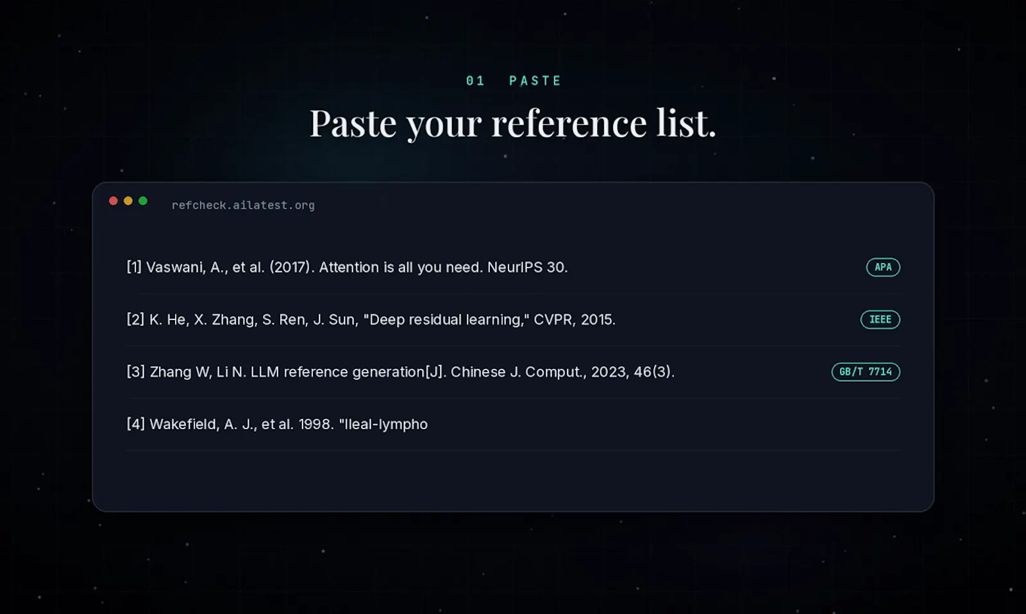Click the red close dot
This screenshot has height=614, width=1026.
coord(114,201)
